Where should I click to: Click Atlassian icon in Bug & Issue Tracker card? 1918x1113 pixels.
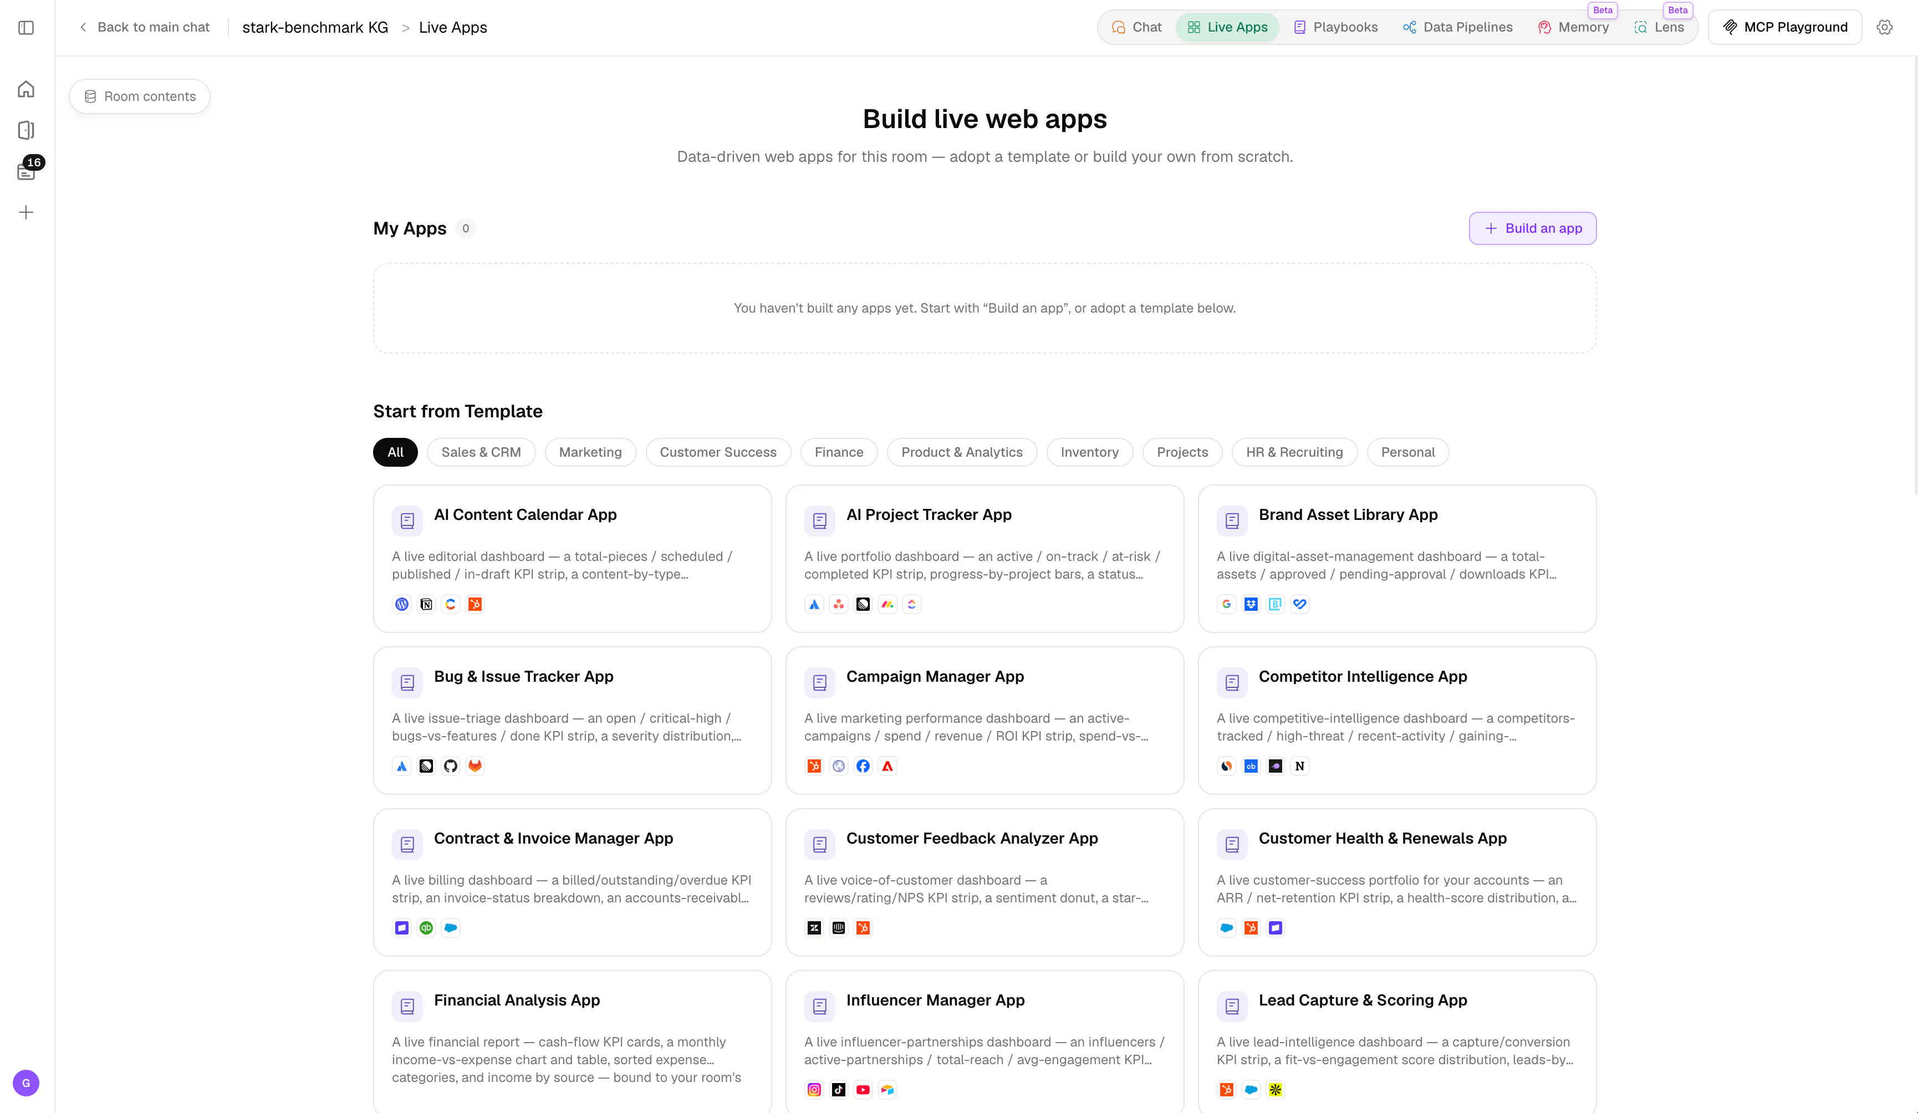click(x=402, y=766)
